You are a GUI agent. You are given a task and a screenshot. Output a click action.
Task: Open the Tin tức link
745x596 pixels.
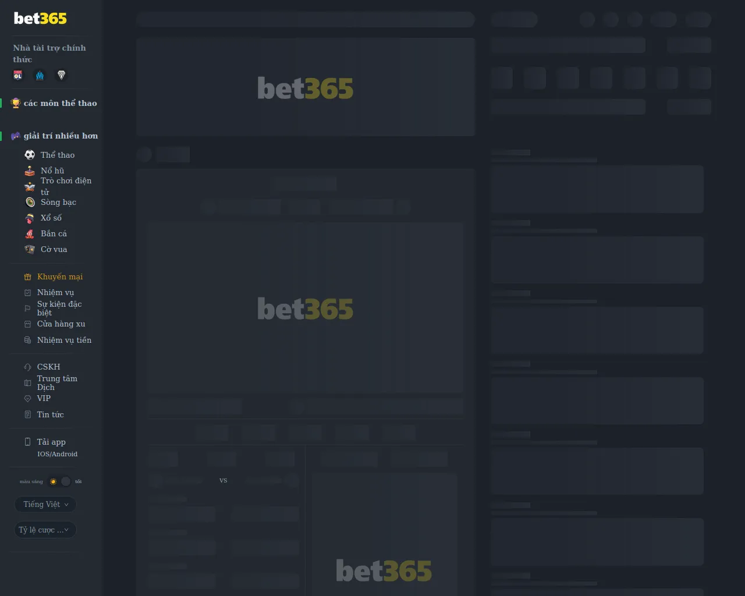tap(50, 414)
